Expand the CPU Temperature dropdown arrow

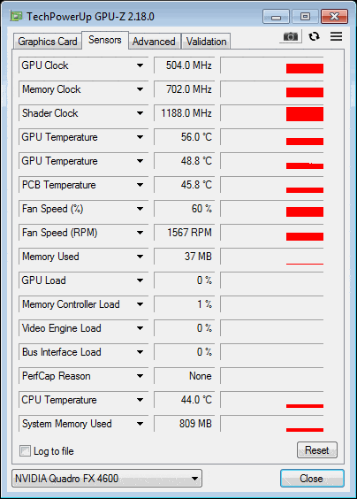(140, 400)
